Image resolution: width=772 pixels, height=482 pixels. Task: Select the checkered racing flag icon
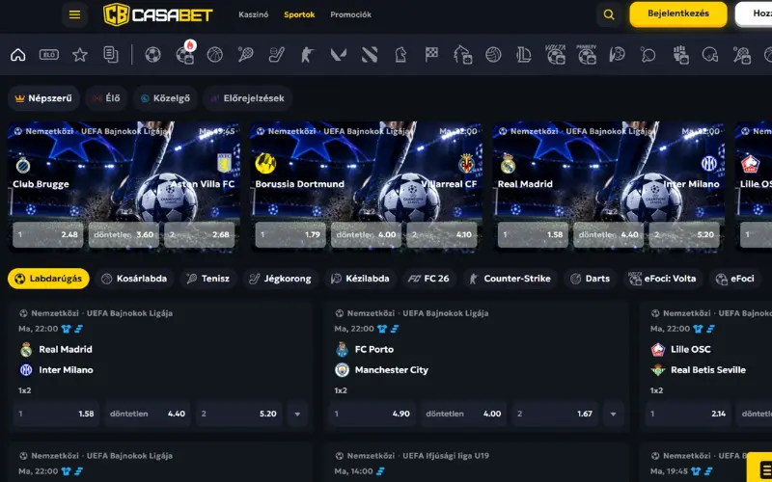click(x=431, y=55)
